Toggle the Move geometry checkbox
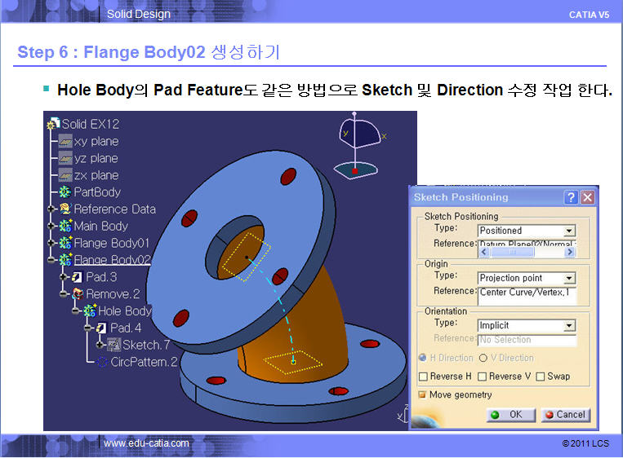623x458 pixels. pos(423,395)
